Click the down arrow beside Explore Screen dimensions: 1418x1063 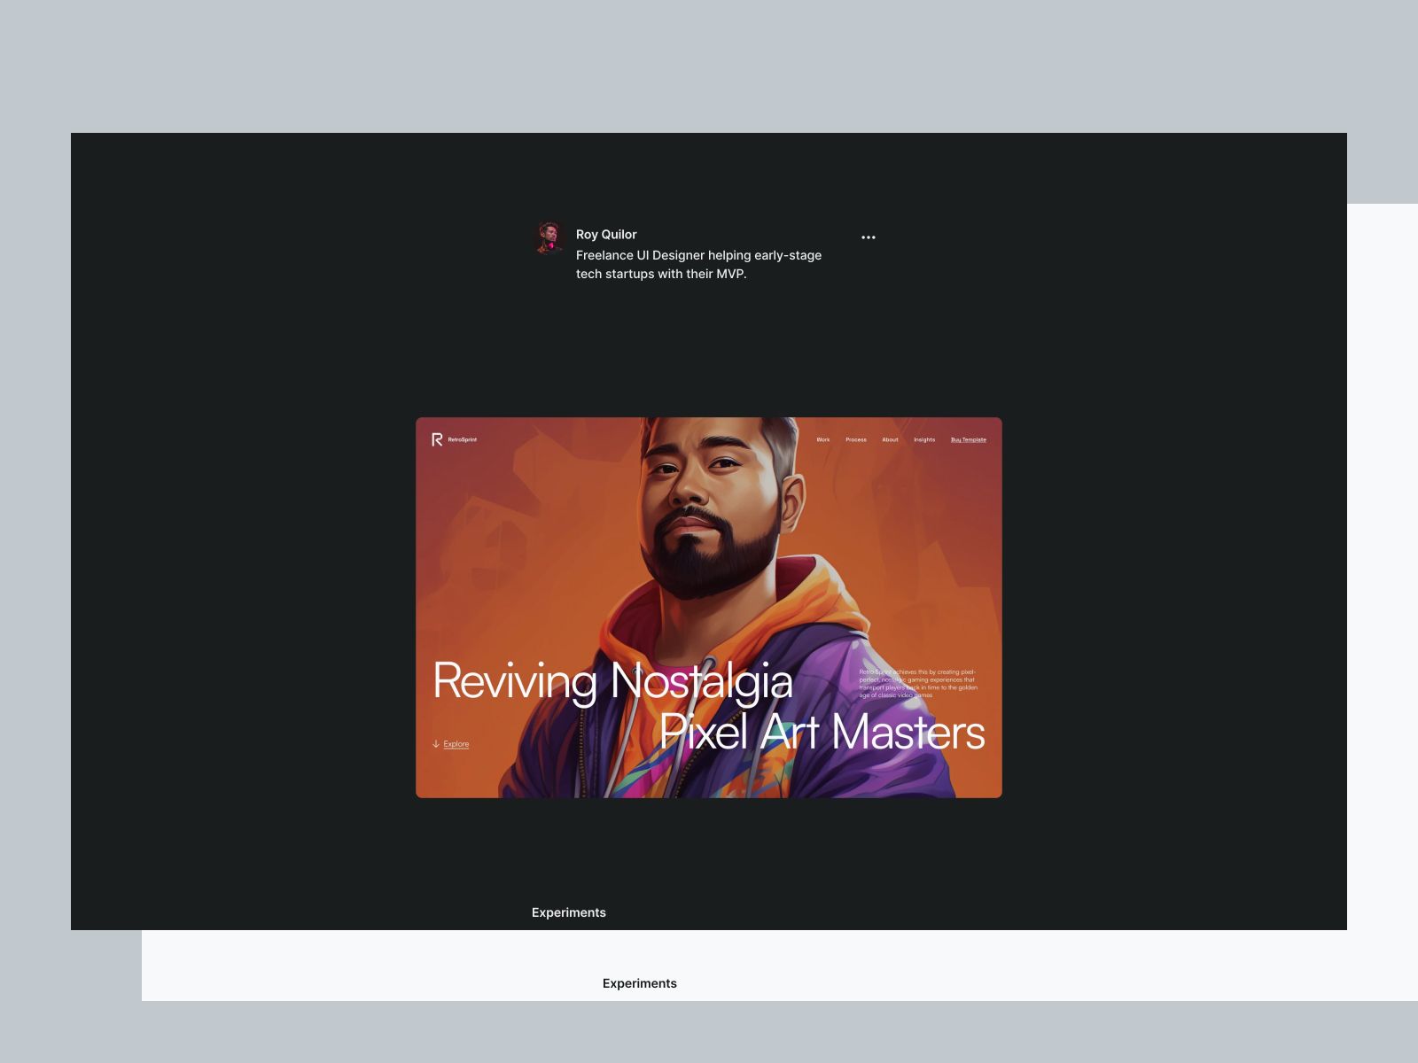coord(436,744)
